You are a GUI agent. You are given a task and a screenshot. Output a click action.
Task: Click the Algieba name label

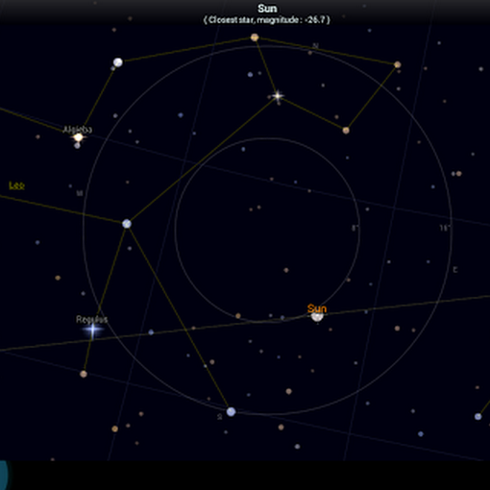(78, 129)
